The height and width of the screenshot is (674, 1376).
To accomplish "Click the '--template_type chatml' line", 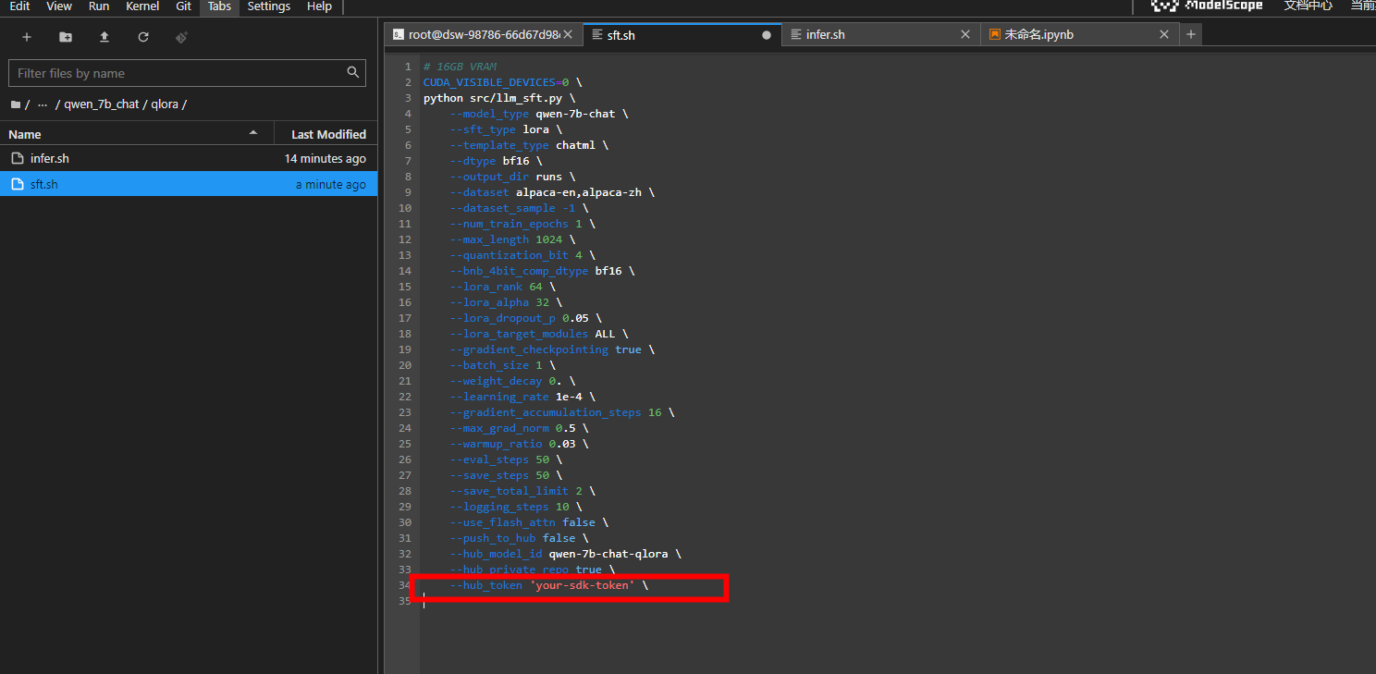I will [529, 145].
